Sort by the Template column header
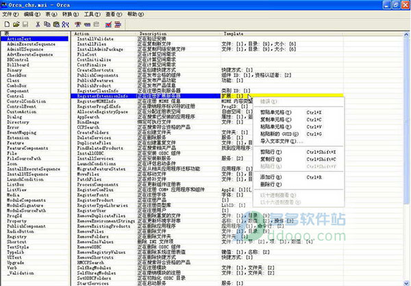 [282, 34]
